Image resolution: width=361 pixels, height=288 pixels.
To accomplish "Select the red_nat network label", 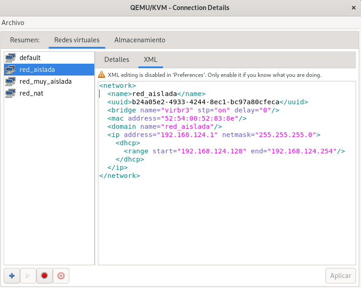I will [31, 93].
